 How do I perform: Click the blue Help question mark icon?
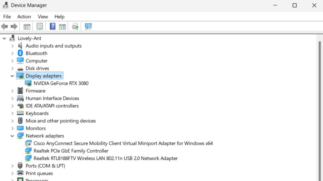click(53, 26)
